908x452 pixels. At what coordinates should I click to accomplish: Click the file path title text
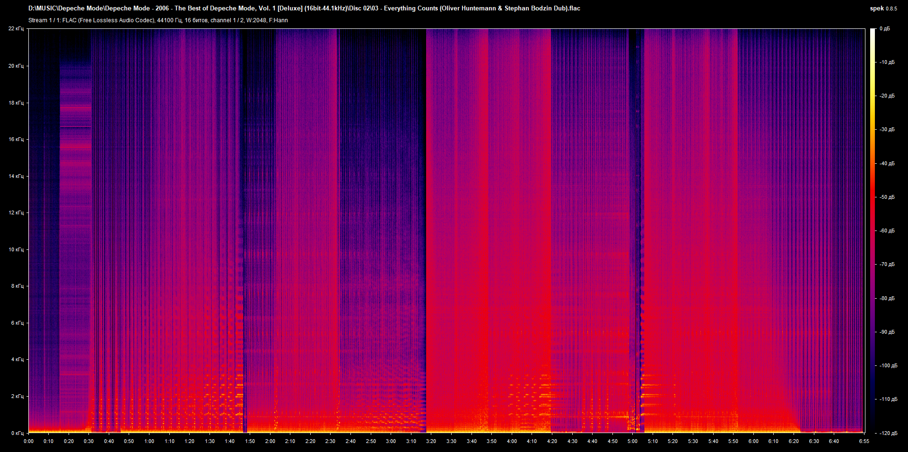(x=304, y=9)
